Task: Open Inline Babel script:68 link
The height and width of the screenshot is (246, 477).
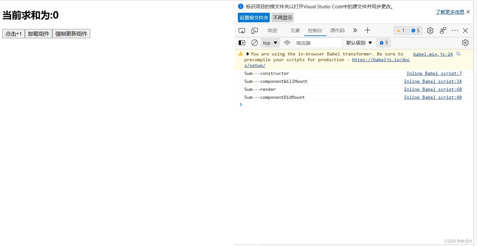Action: tap(433, 89)
